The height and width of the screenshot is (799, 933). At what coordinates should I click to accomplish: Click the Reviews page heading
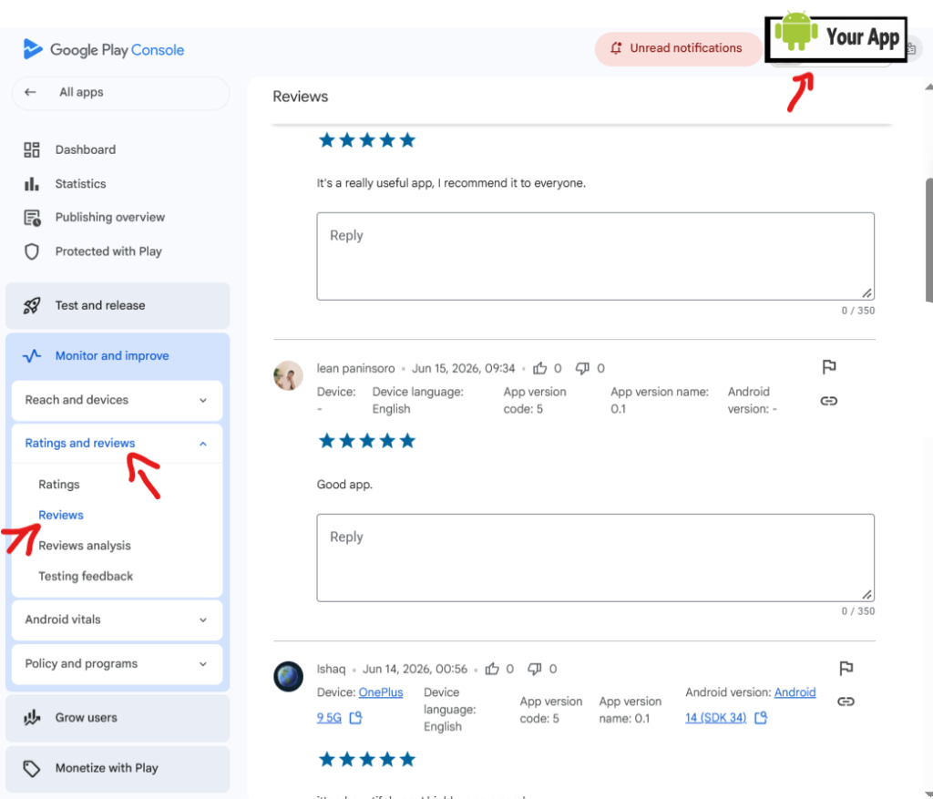point(301,97)
